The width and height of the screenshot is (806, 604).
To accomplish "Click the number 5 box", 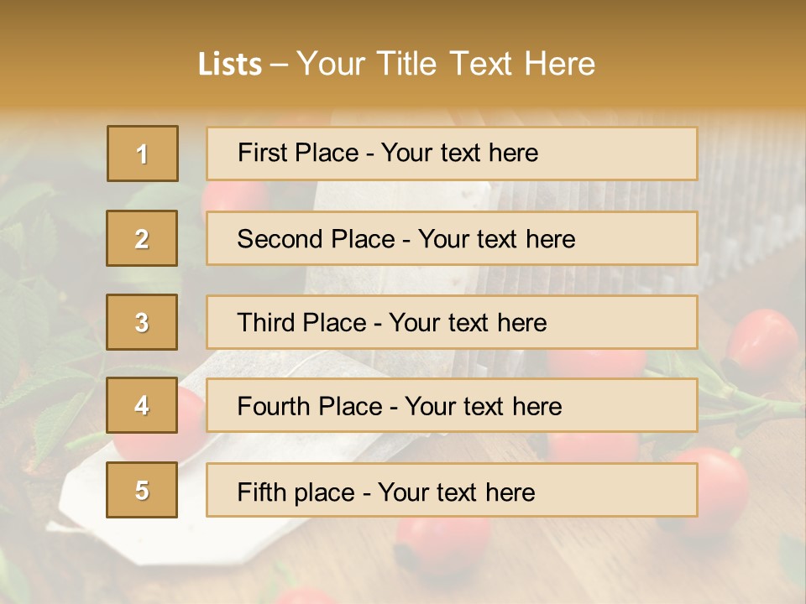I will tap(142, 491).
